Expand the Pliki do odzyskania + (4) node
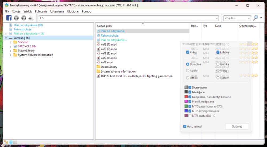This screenshot has width=267, height=147. pyautogui.click(x=6, y=34)
